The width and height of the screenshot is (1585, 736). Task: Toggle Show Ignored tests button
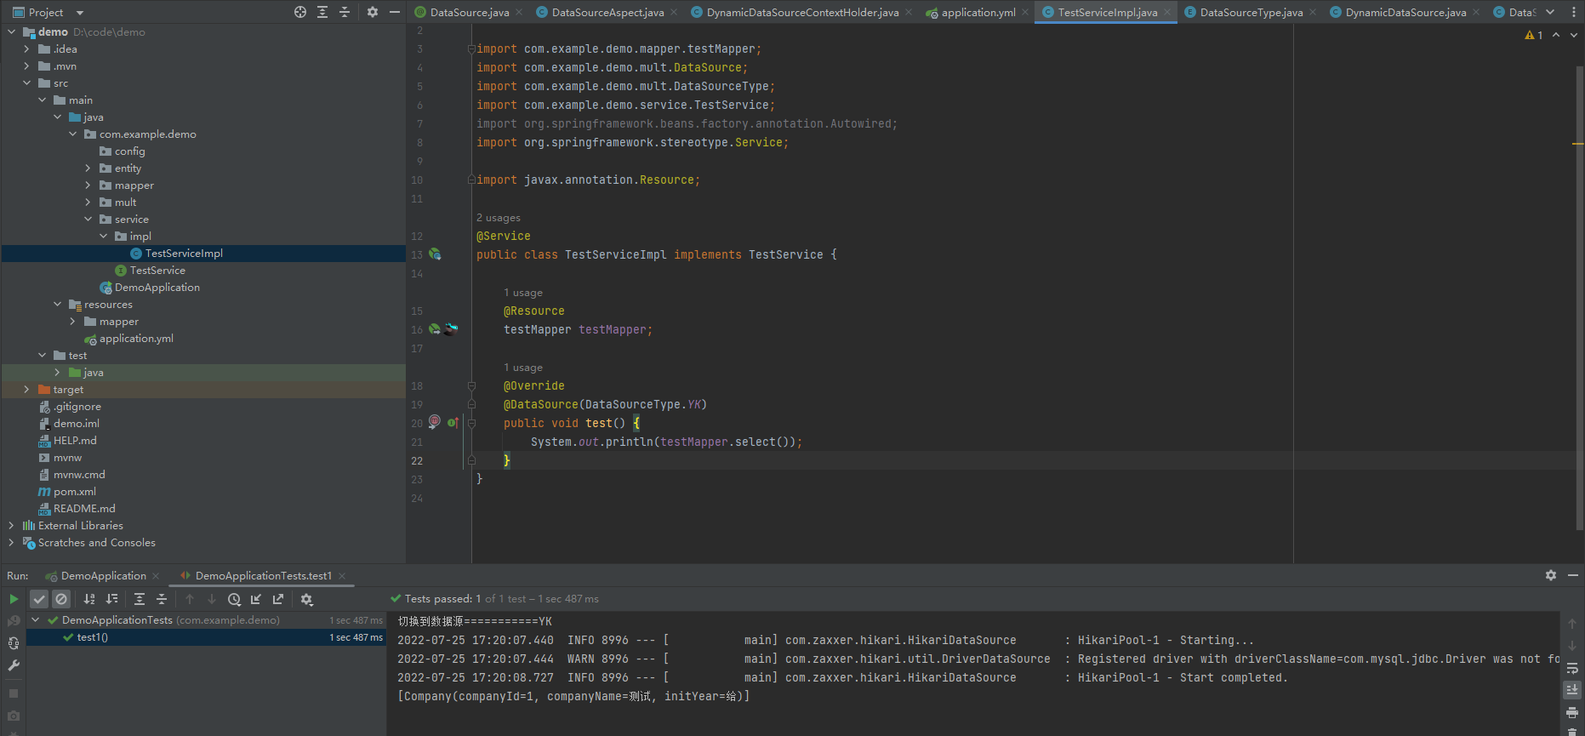(60, 599)
